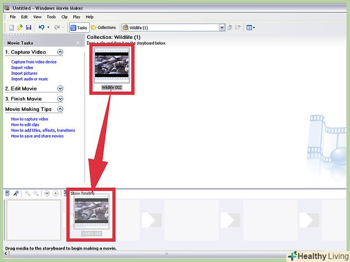Click the Open Project folder icon
This screenshot has width=350, height=262.
pos(20,28)
